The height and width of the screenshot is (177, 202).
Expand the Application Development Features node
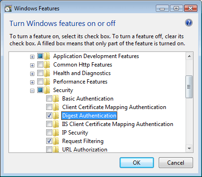32,57
